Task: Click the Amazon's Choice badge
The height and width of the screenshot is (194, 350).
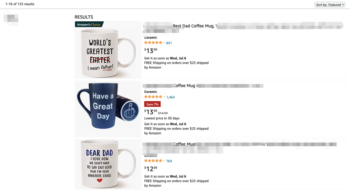Action: [x=89, y=25]
